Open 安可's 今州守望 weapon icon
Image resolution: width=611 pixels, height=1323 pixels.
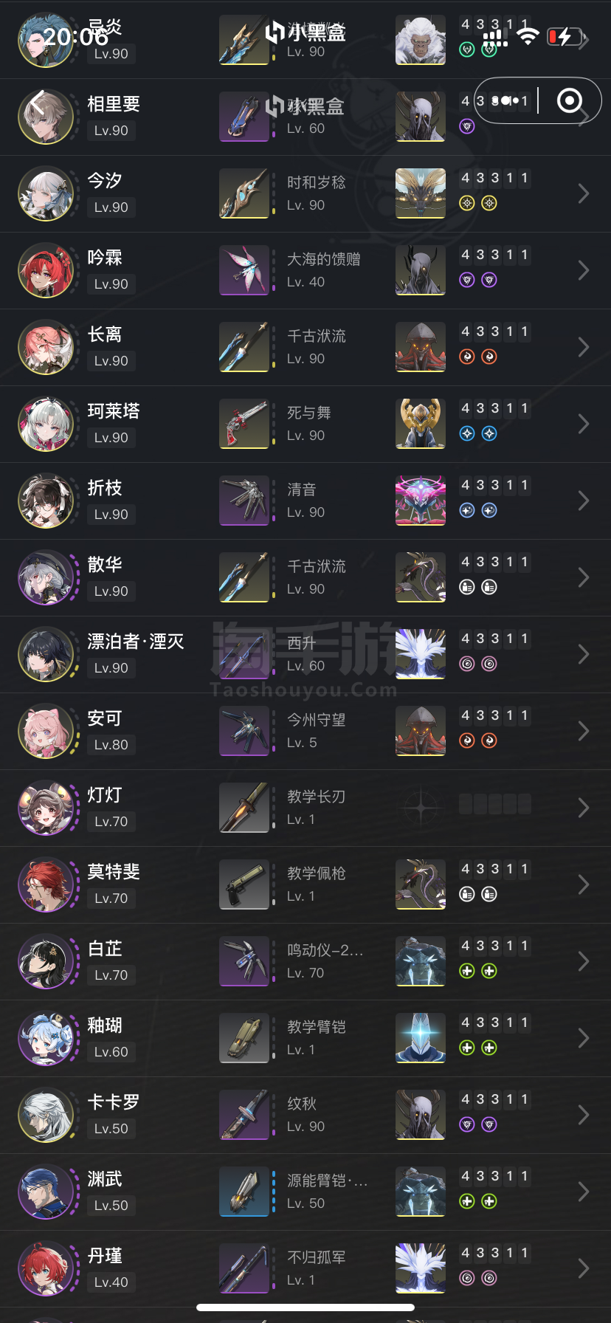[244, 731]
